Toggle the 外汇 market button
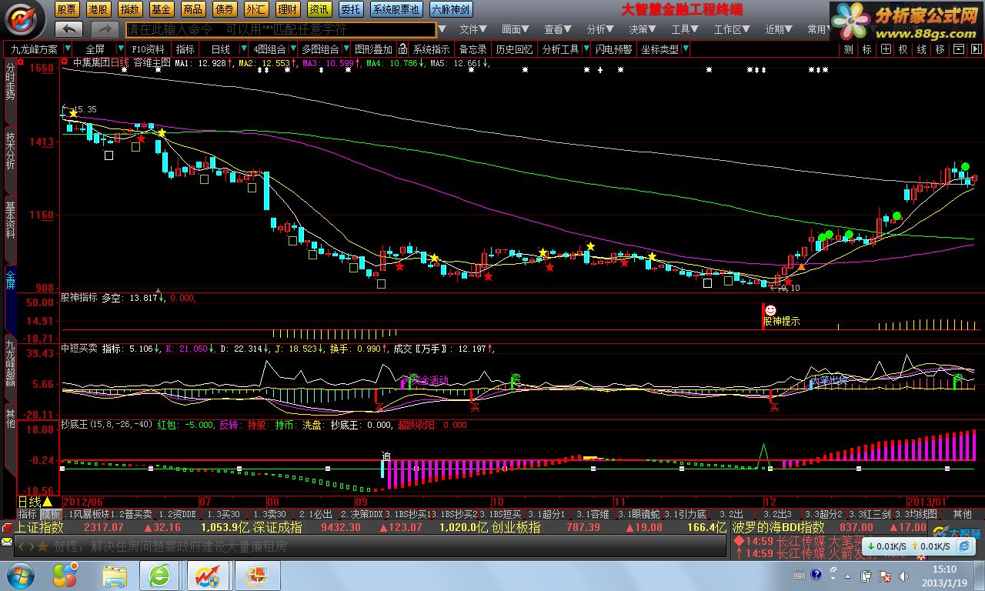Screen dimensions: 985x591 (256, 9)
